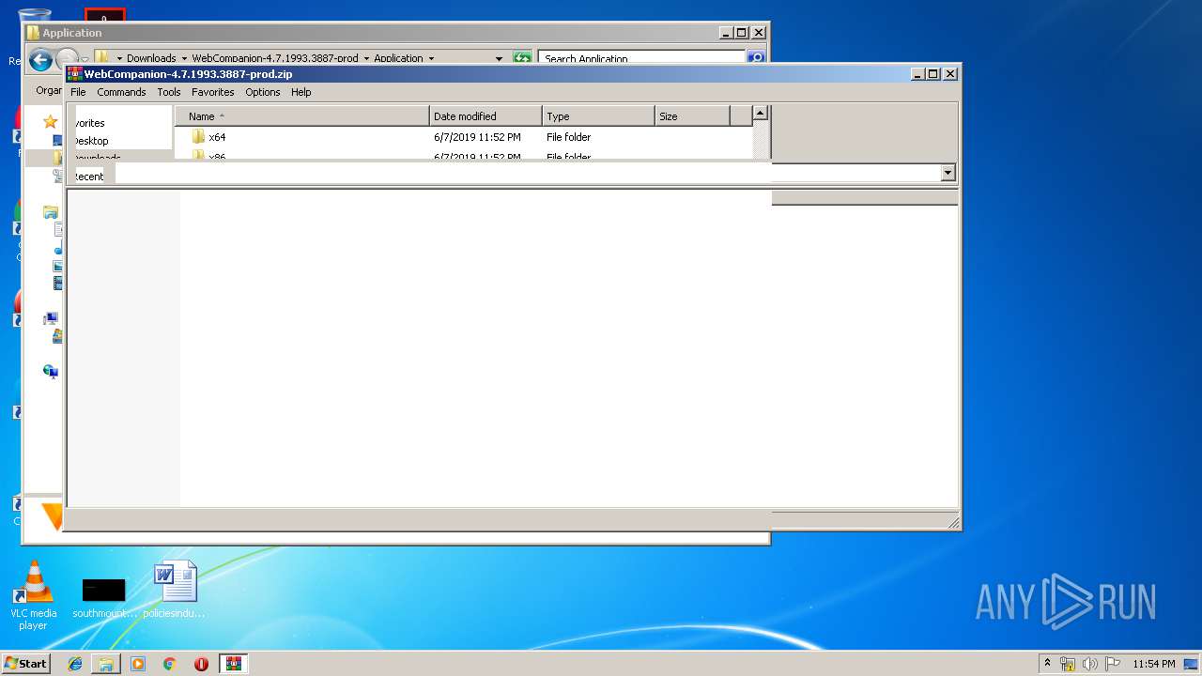The height and width of the screenshot is (676, 1202).
Task: Click the file list scroll-up arrow
Action: click(761, 114)
